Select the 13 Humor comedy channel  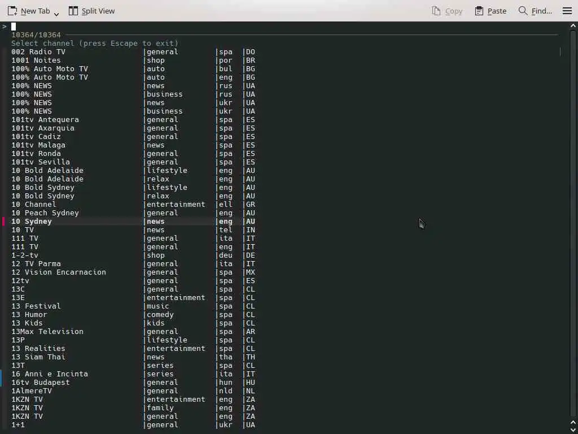(133, 315)
